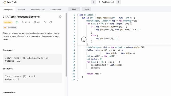The height and width of the screenshot is (96, 171).
Task: Click code line 'class Solution {'
Action: (x=86, y=15)
